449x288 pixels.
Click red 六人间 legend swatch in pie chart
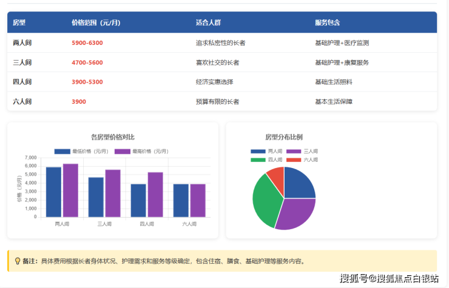coord(294,159)
